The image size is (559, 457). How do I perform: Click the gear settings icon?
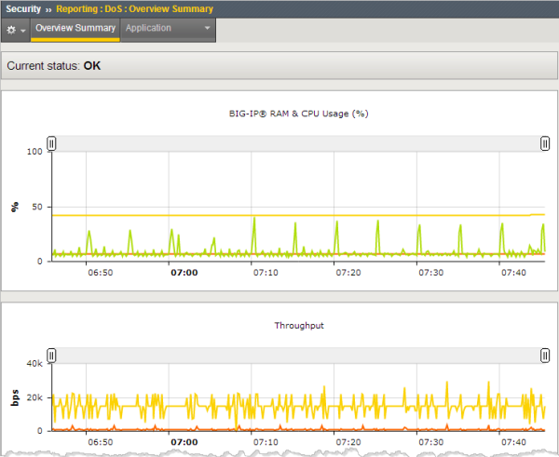(12, 30)
